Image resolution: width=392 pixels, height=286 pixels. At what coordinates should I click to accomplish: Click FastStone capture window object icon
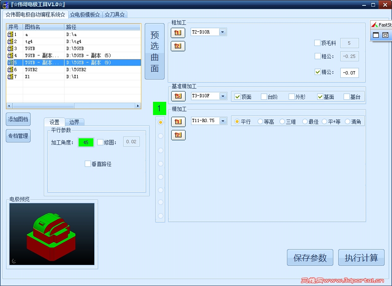pyautogui.click(x=385, y=35)
